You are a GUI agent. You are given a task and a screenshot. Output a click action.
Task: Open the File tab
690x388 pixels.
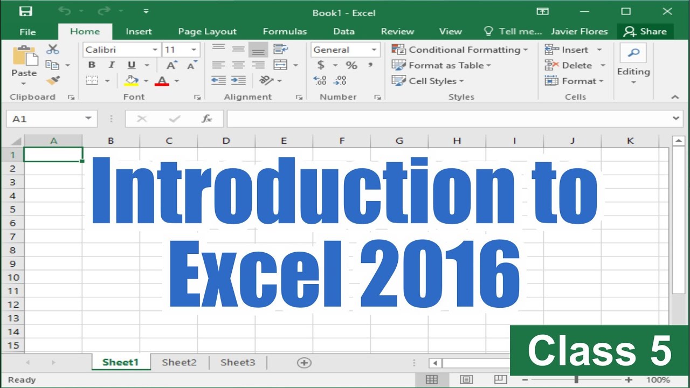[x=27, y=32]
